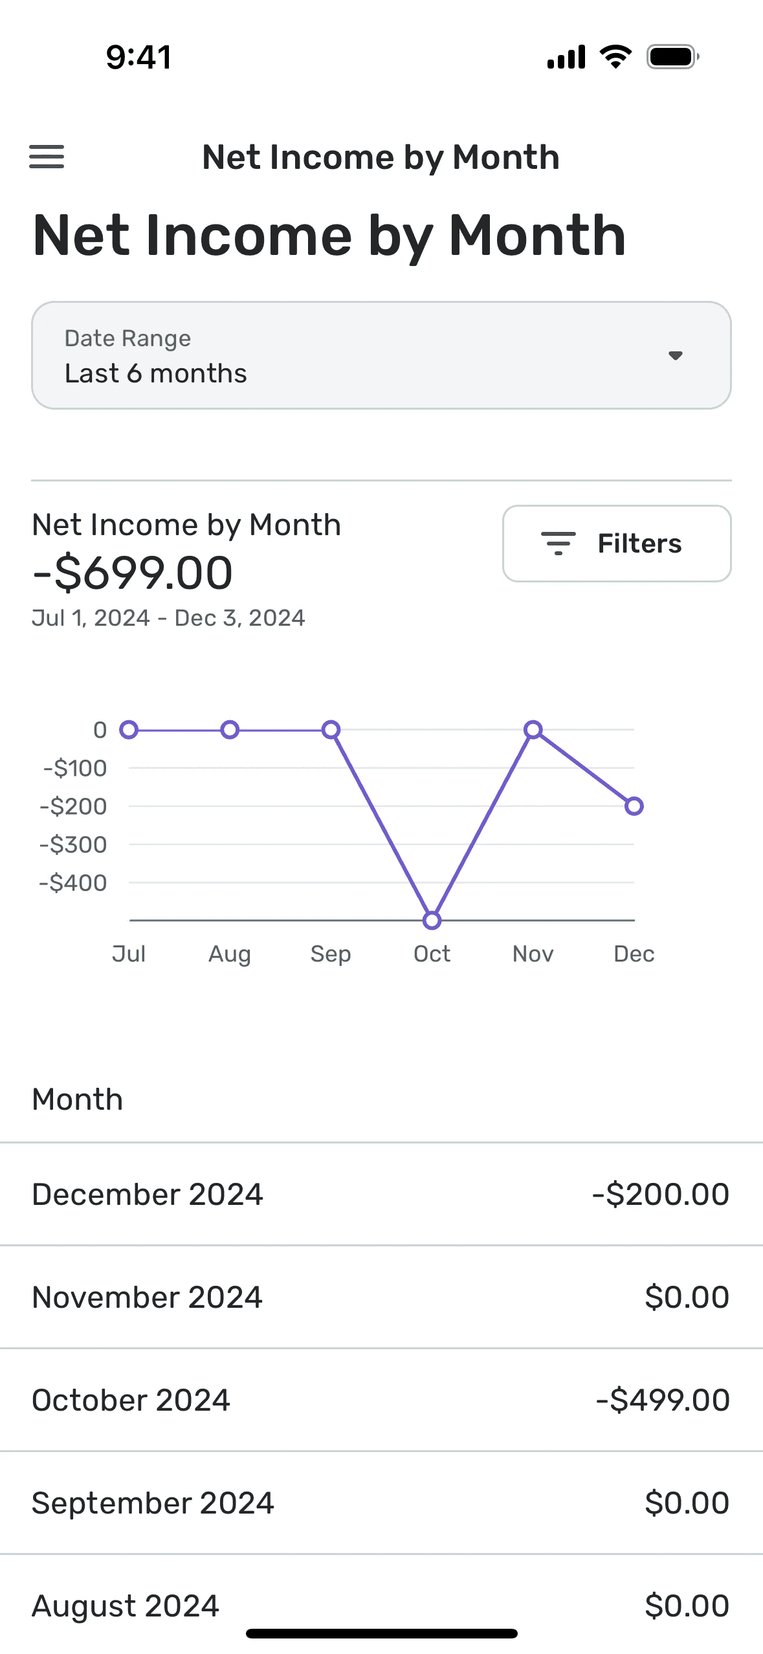This screenshot has width=763, height=1654.
Task: Expand the Date Range dropdown arrow
Action: pyautogui.click(x=676, y=355)
